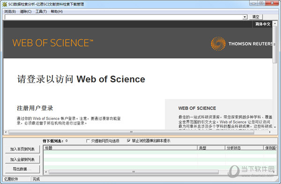Click the 保存路 column header
This screenshot has height=184, width=281.
(270, 148)
